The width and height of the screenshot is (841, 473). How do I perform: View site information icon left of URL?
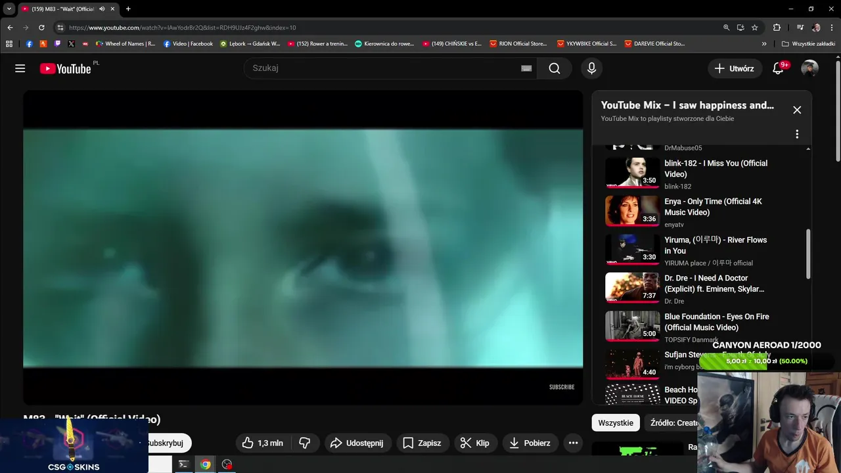[x=60, y=28]
